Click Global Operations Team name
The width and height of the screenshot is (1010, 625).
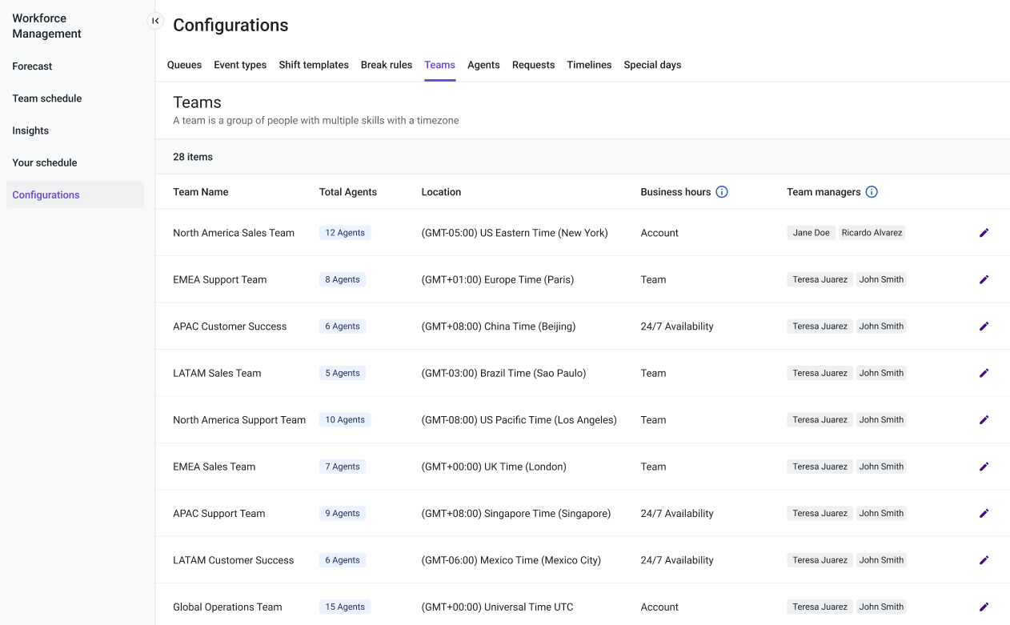tap(227, 607)
